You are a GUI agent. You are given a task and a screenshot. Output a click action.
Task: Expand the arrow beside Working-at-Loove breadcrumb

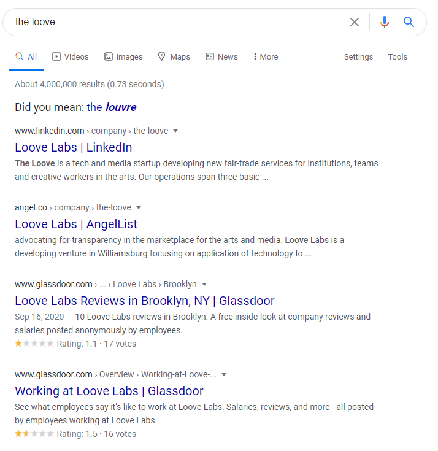coord(224,374)
